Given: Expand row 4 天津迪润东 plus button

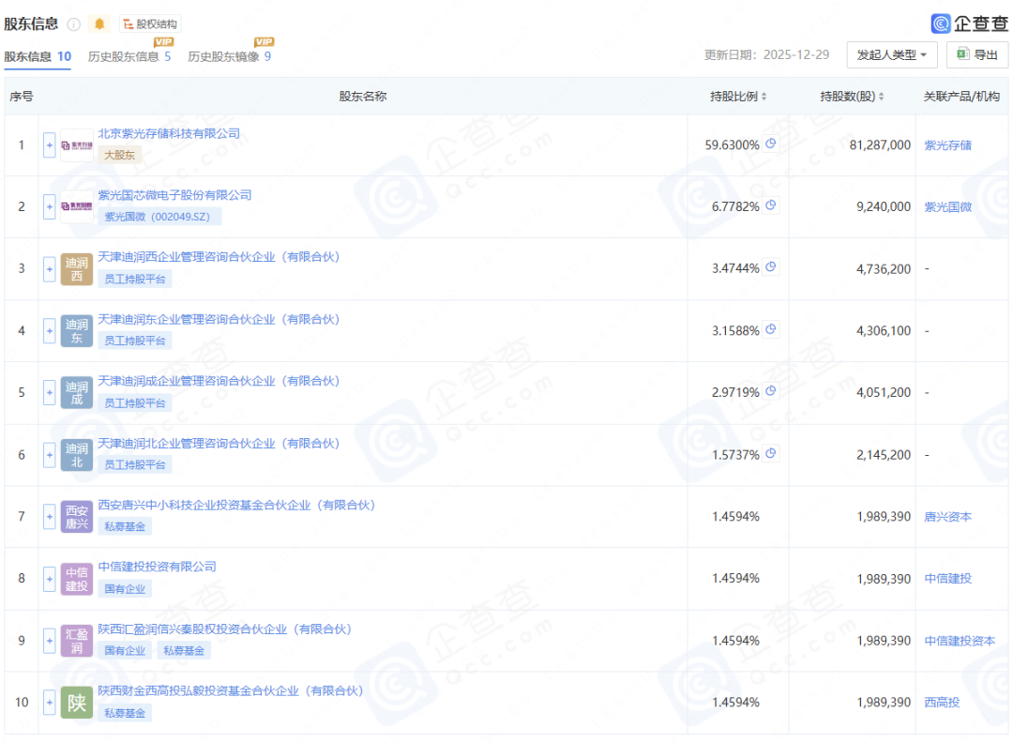Looking at the screenshot, I should click(49, 331).
